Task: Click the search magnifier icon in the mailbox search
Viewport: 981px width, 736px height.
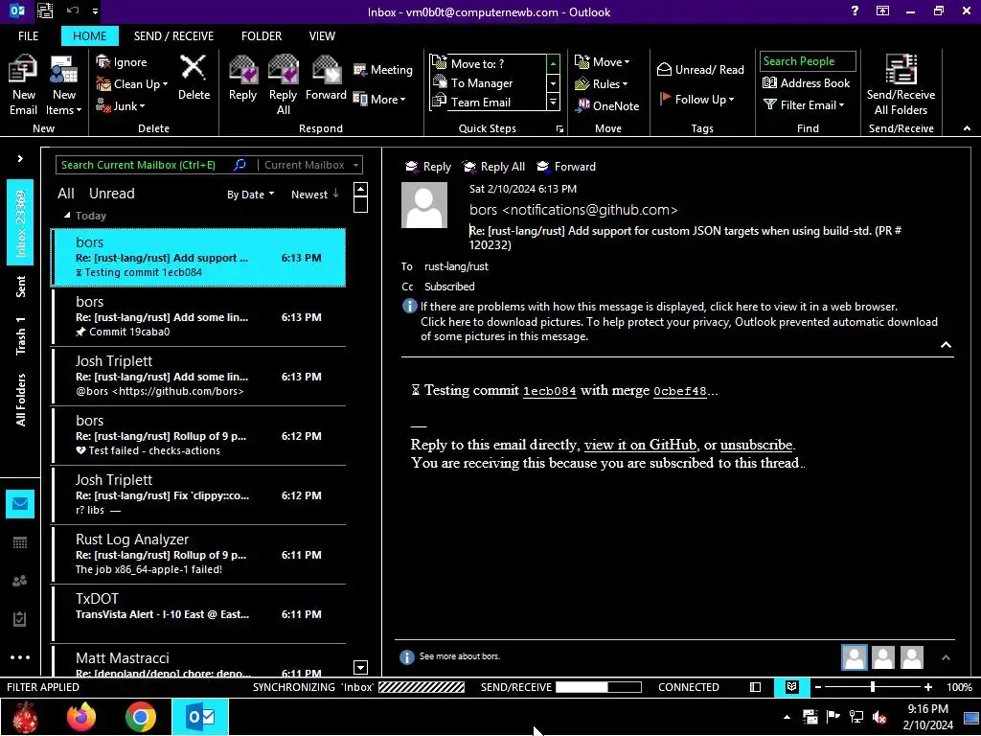Action: (240, 165)
